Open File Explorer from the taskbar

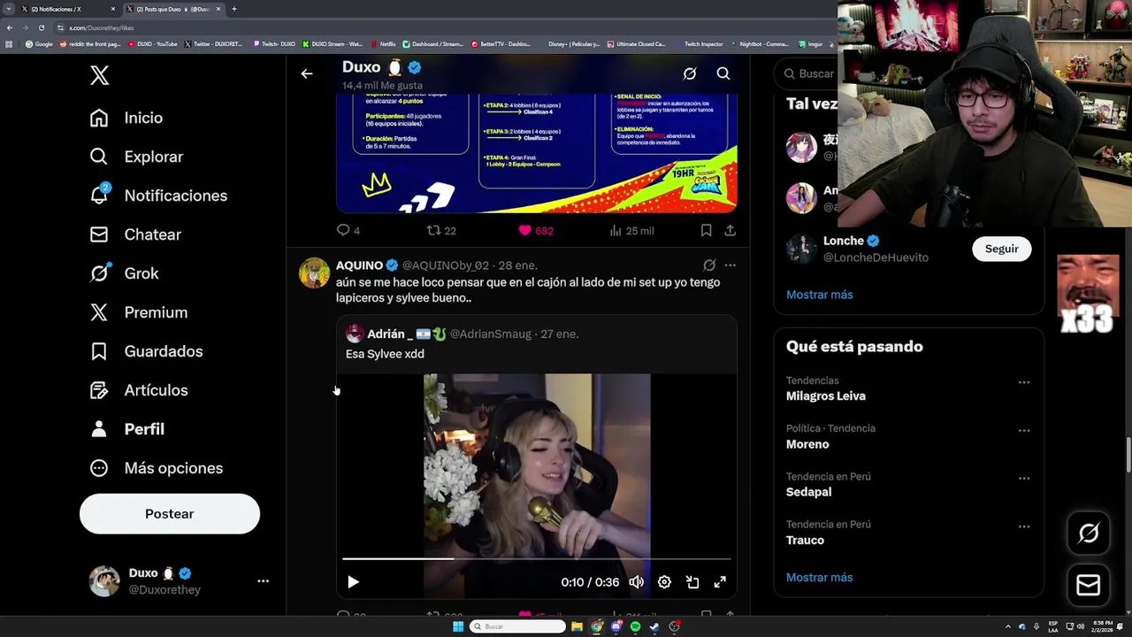577,626
